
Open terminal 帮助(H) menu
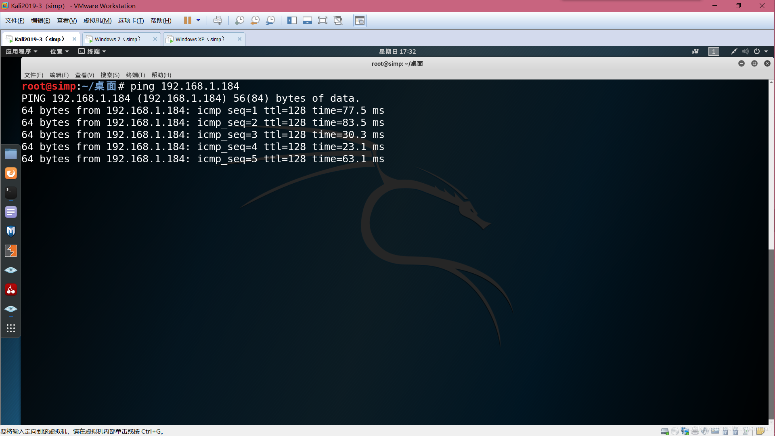[161, 75]
